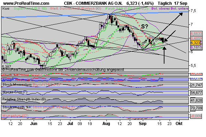Click the Jul label on time axis
The image size is (206, 137).
point(70,124)
